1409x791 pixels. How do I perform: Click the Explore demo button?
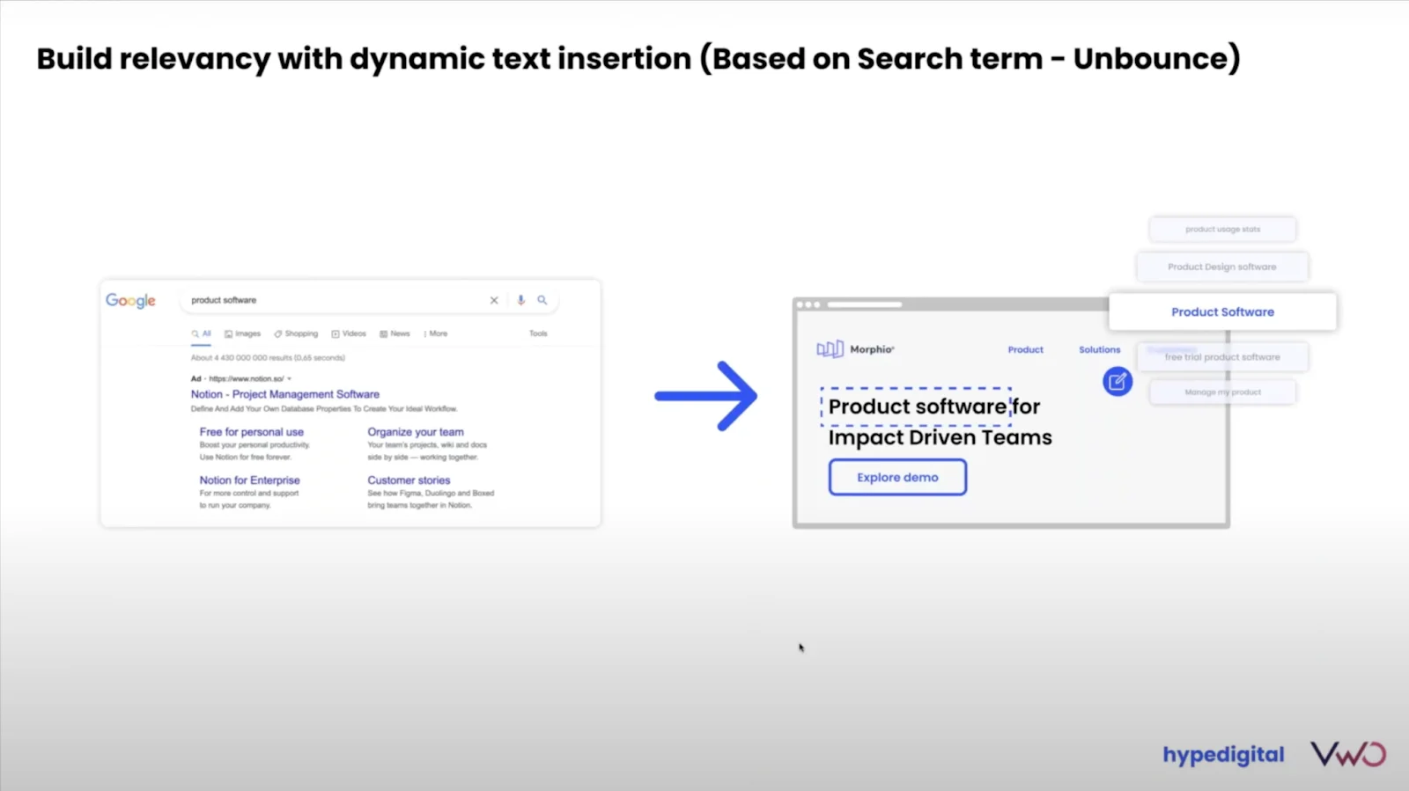point(897,477)
